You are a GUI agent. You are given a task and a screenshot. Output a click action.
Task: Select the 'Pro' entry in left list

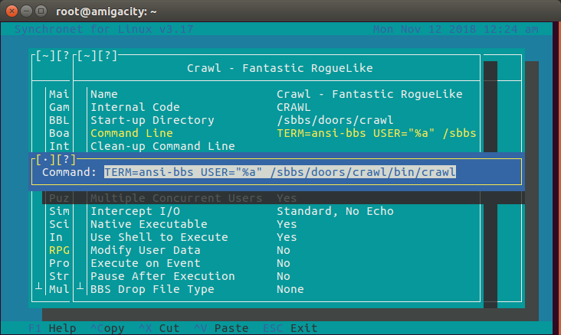pyautogui.click(x=59, y=263)
